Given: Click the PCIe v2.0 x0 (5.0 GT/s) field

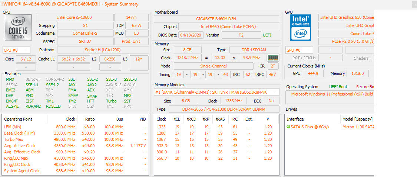Looking at the screenshot, I should click(x=346, y=42).
